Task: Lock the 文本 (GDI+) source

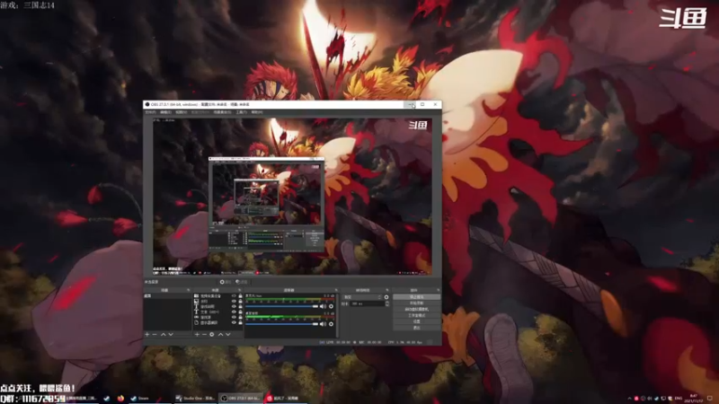Action: click(x=240, y=312)
